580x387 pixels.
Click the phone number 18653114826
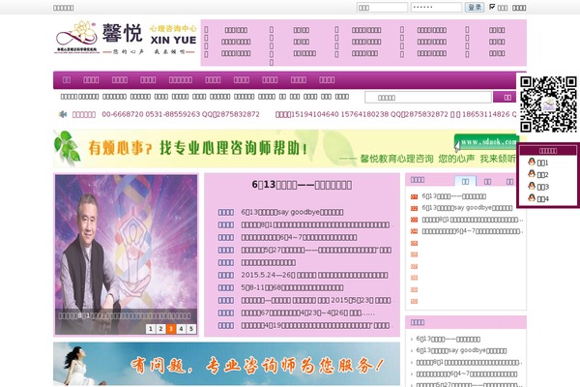pos(485,114)
